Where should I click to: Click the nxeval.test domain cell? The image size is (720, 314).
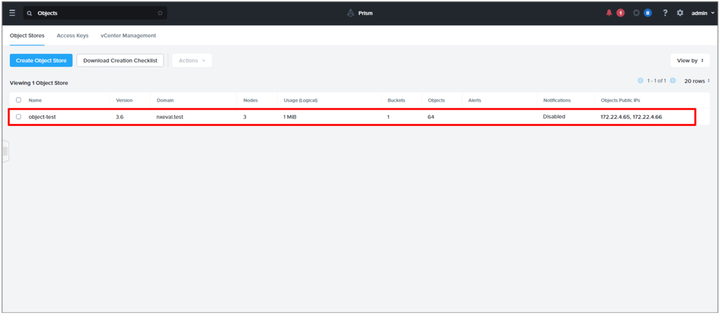click(x=170, y=117)
